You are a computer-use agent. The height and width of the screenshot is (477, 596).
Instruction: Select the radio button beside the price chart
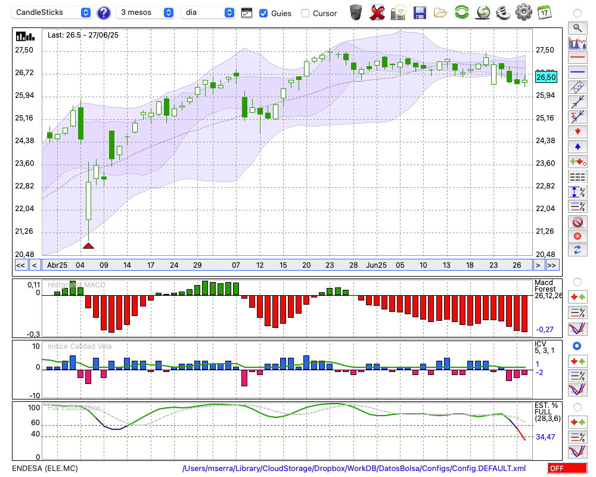[x=578, y=13]
